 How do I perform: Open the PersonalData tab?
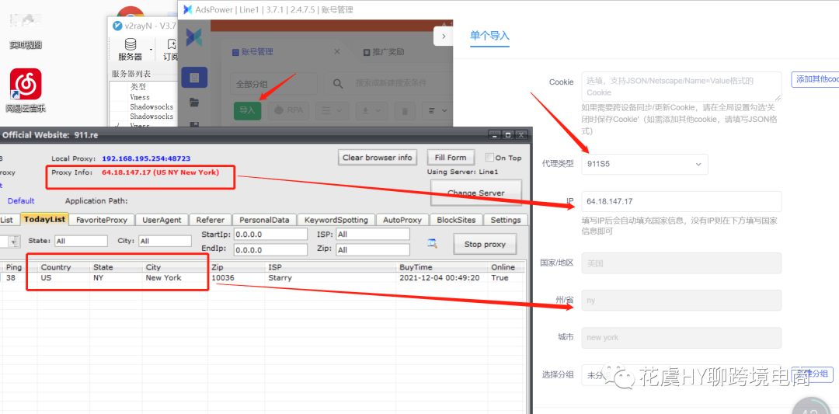coord(264,220)
